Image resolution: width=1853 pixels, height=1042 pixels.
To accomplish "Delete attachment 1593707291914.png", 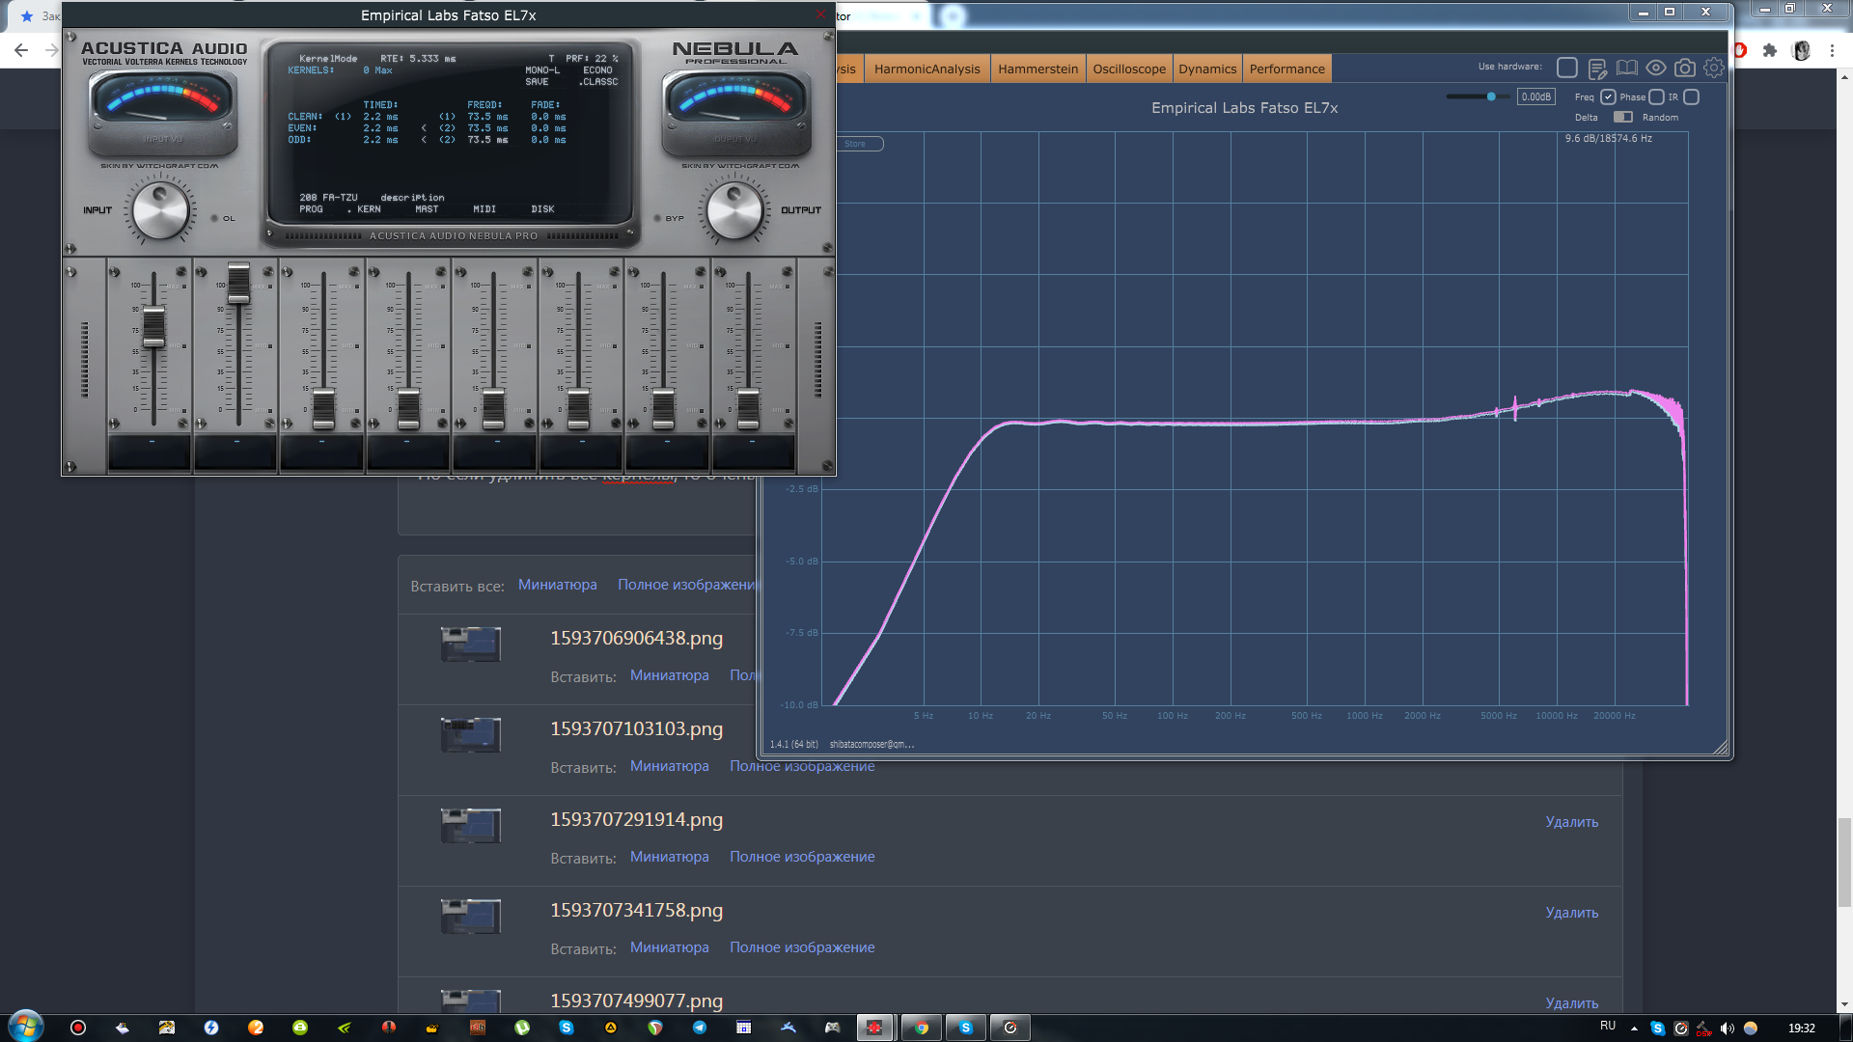I will coord(1571,822).
